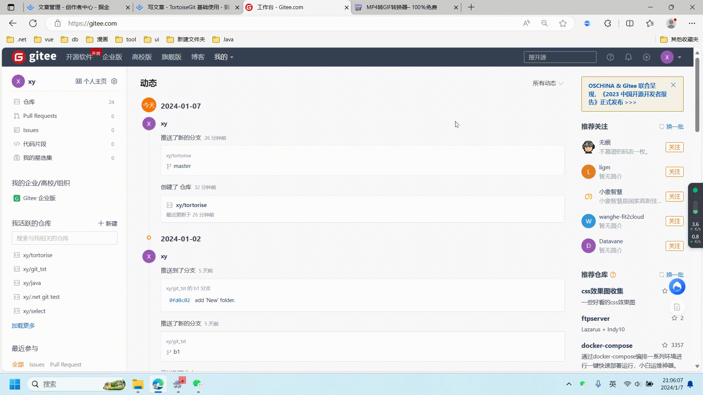This screenshot has height=395, width=703.
Task: Open 我的星选集 in the sidebar
Action: pos(64,158)
